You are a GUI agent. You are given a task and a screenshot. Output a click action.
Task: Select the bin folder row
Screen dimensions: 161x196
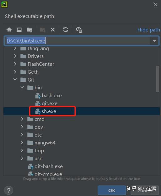(82, 88)
